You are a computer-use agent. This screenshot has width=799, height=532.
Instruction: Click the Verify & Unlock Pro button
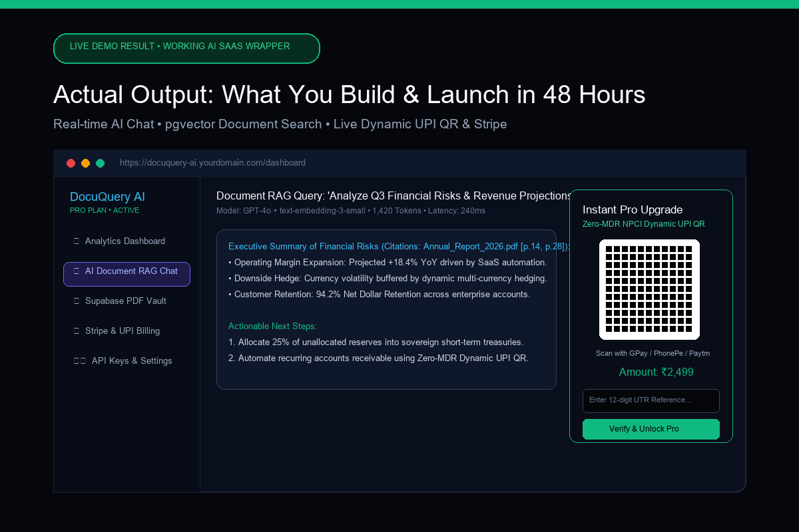(651, 429)
